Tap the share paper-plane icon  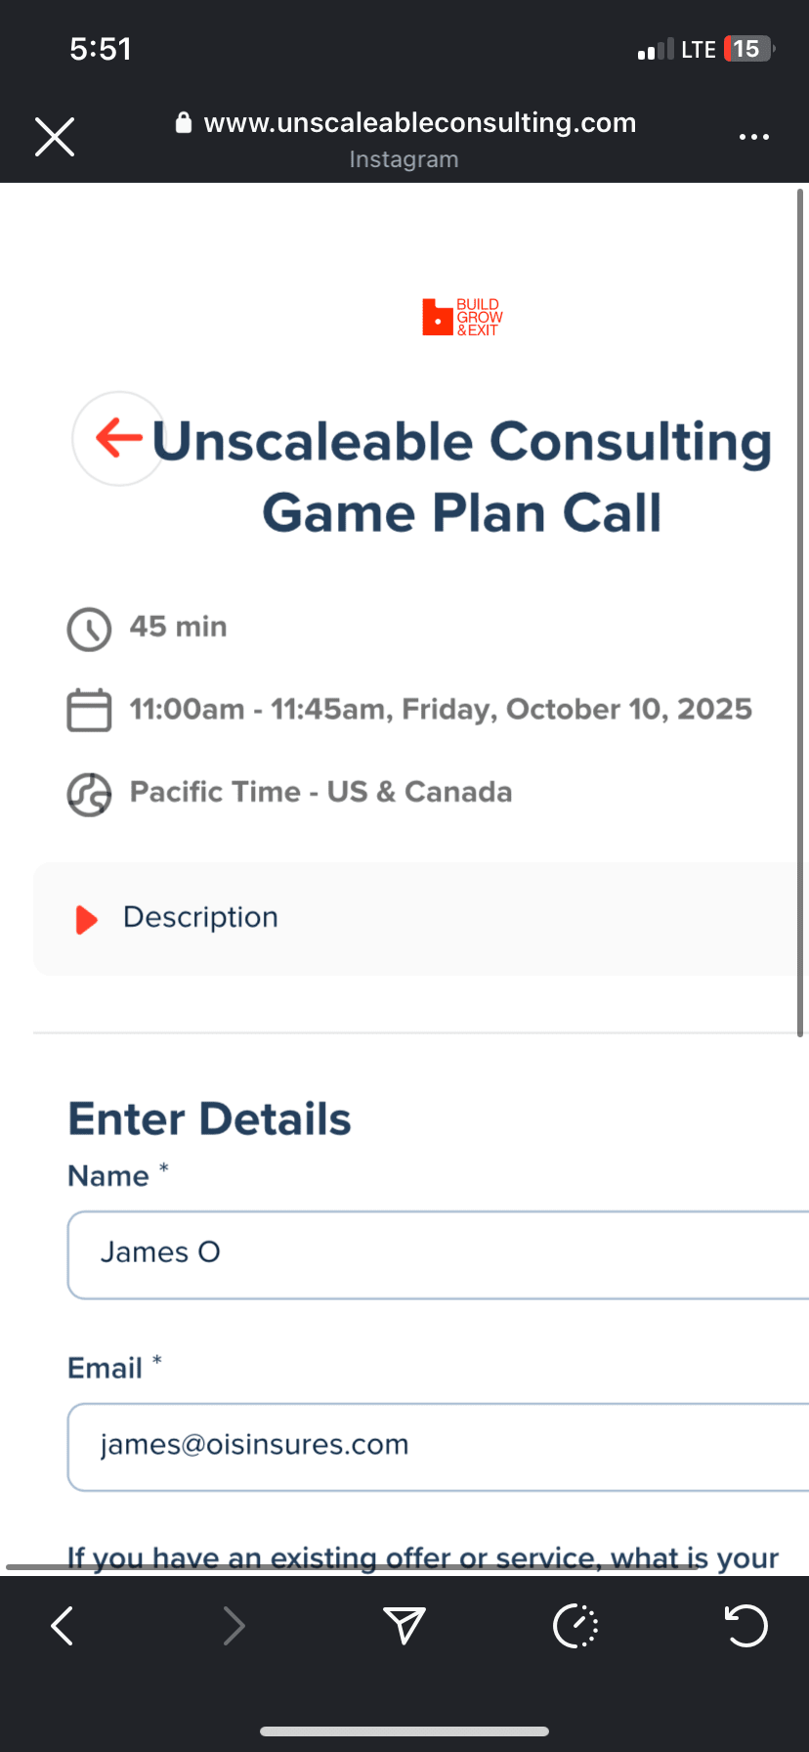404,1626
